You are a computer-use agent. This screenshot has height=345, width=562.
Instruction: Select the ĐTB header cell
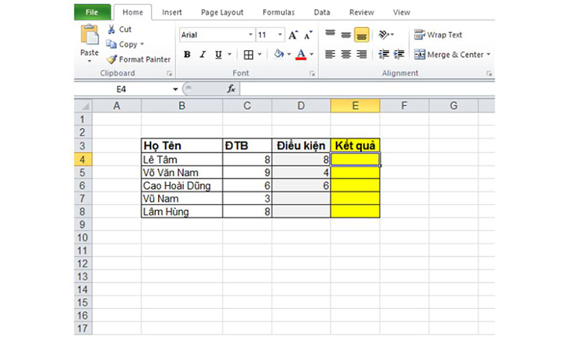pyautogui.click(x=247, y=145)
